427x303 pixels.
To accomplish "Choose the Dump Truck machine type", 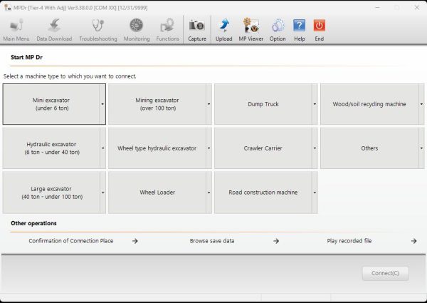I will (263, 104).
